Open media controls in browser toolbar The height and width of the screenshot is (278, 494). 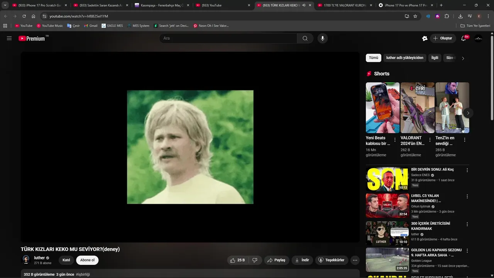point(470,16)
